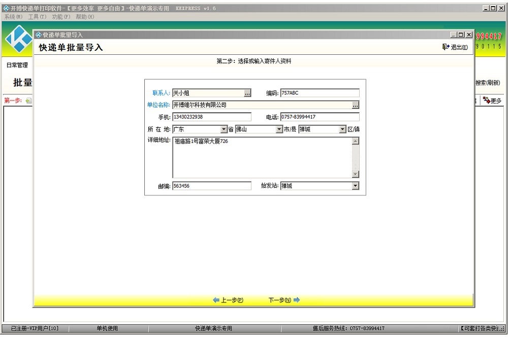508x338 pixels.
Task: Expand the district dropdown showing 禅城
Action: click(342, 129)
